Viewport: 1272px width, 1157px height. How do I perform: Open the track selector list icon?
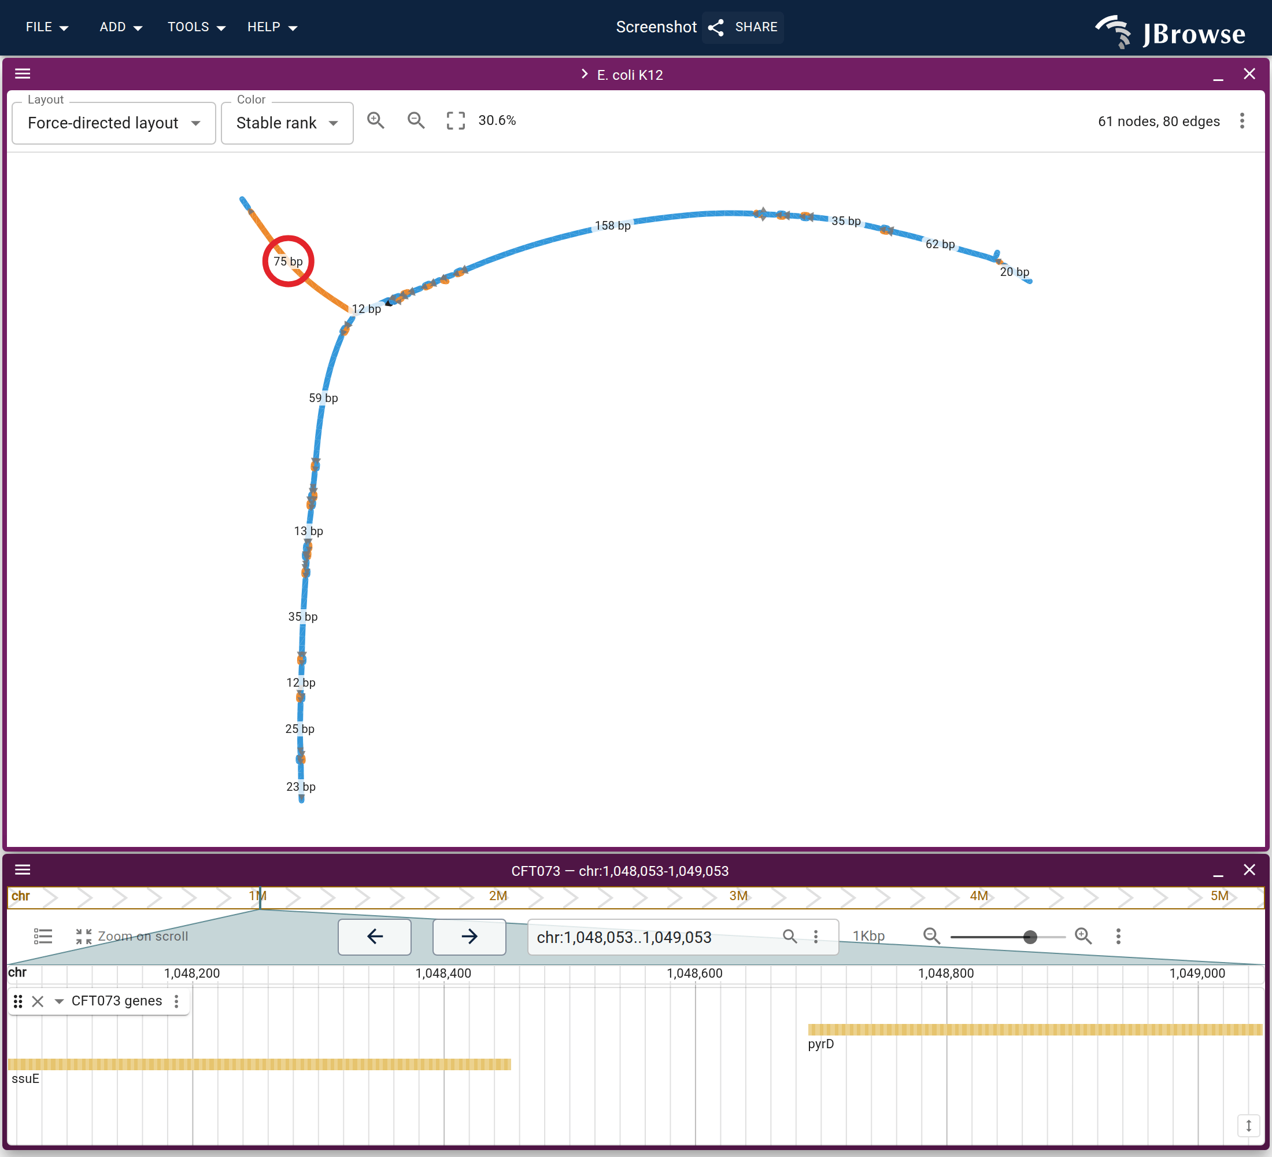pyautogui.click(x=43, y=936)
